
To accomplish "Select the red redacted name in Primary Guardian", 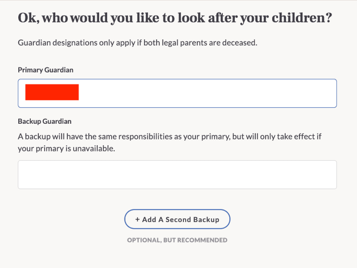I will pos(52,92).
